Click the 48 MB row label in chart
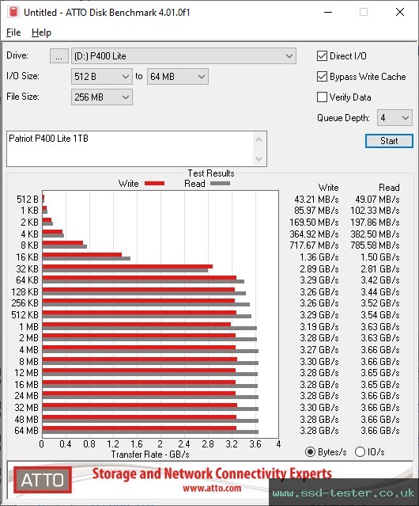The width and height of the screenshot is (419, 506). pyautogui.click(x=26, y=419)
